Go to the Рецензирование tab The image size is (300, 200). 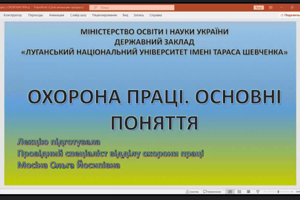tap(104, 15)
